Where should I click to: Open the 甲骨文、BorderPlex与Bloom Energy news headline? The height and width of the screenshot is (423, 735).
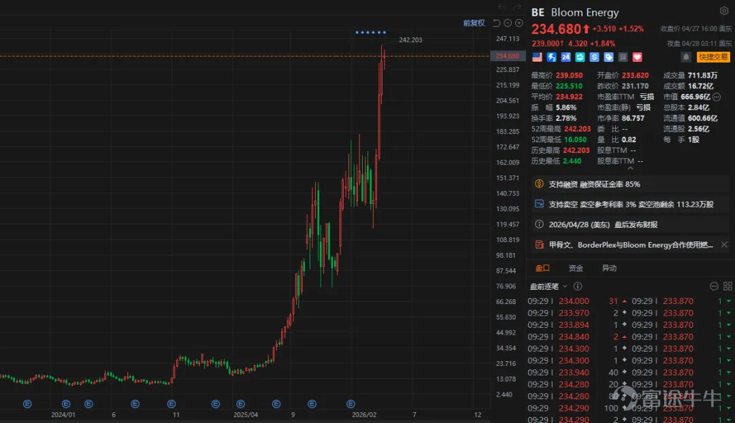pyautogui.click(x=630, y=245)
